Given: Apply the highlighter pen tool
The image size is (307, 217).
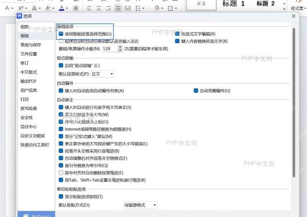Looking at the screenshot, I should click(x=48, y=8).
